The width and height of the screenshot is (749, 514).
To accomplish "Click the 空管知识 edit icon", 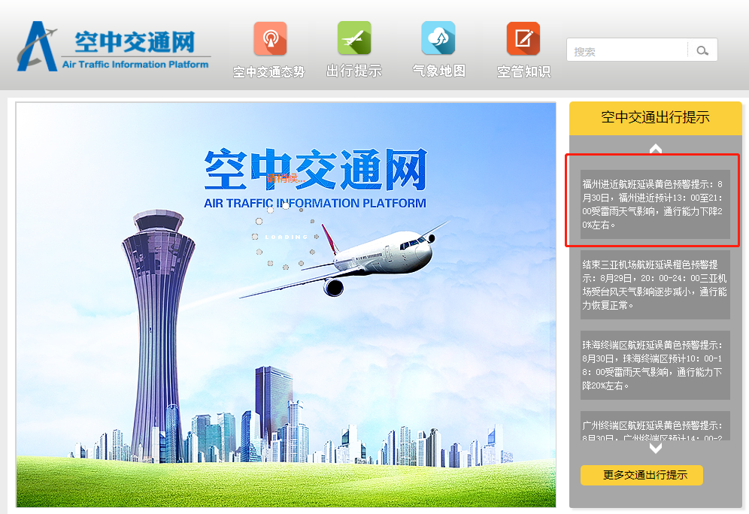I will 523,38.
